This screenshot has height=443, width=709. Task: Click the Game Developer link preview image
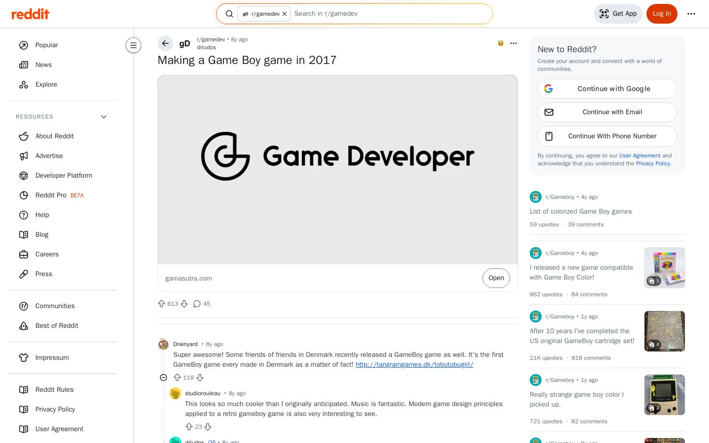[338, 170]
